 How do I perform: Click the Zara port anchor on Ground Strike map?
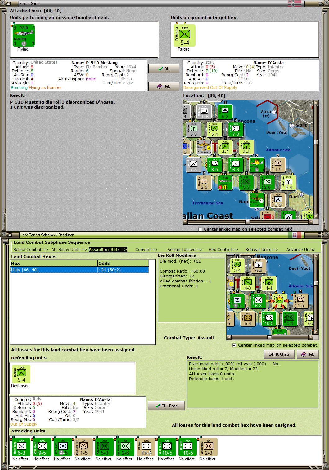[274, 112]
